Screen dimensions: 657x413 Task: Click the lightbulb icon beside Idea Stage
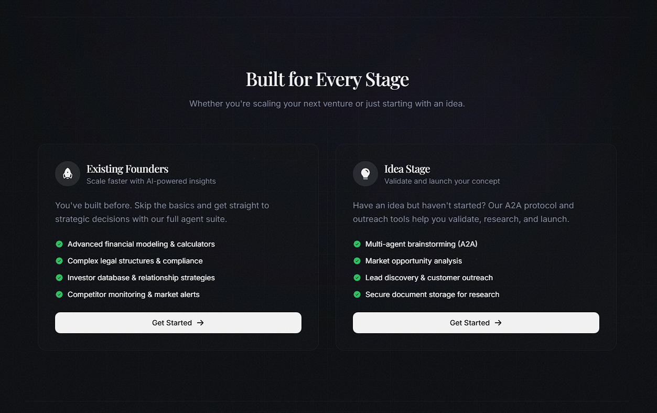tap(365, 174)
